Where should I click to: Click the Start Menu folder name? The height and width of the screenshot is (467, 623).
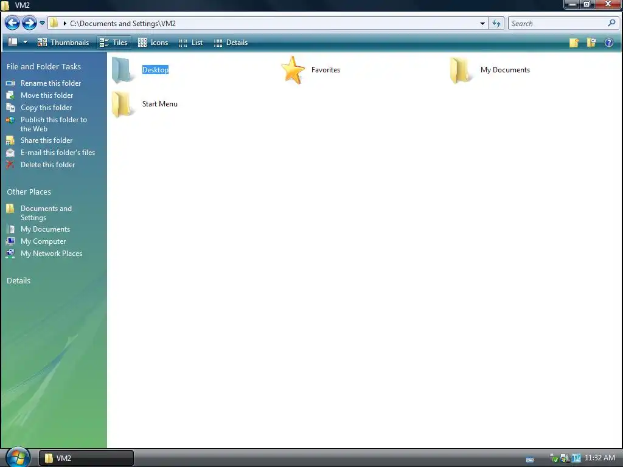coord(160,104)
